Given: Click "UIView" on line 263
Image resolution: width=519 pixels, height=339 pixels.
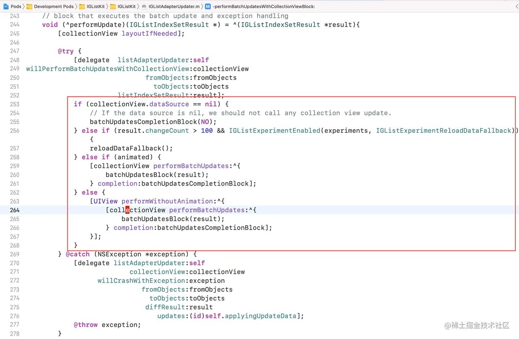Looking at the screenshot, I should pos(106,201).
